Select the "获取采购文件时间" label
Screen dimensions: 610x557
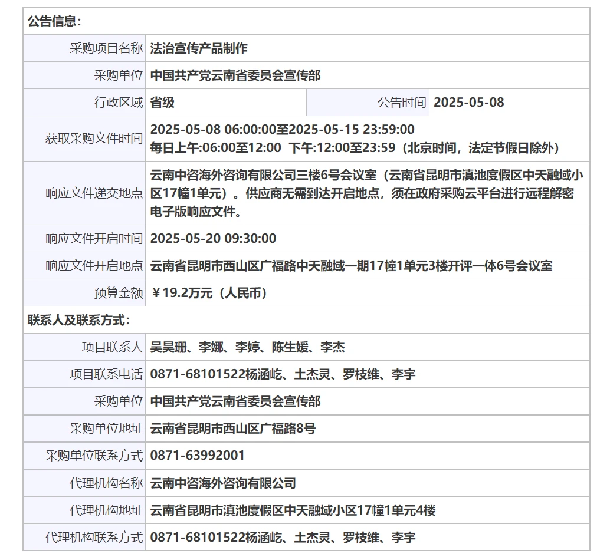[x=94, y=139]
